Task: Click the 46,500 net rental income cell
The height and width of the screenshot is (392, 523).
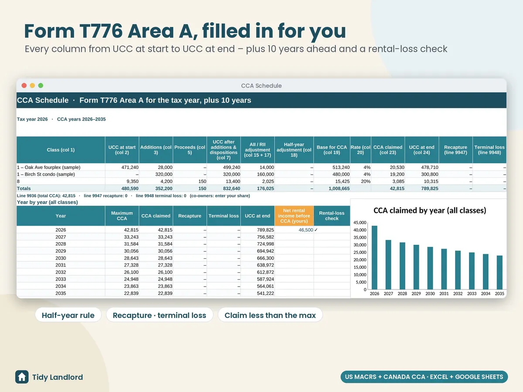Action: 294,230
